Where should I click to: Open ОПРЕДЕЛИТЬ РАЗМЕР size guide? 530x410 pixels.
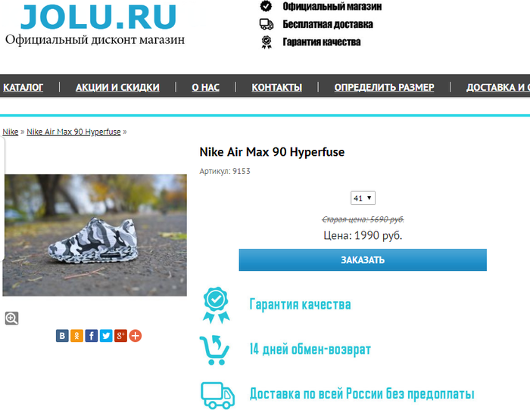point(384,87)
